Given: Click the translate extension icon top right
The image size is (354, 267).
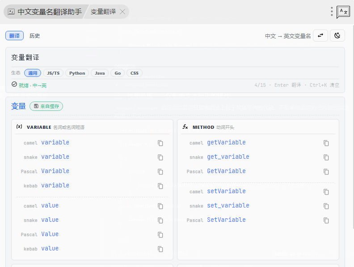Looking at the screenshot, I should tap(343, 12).
